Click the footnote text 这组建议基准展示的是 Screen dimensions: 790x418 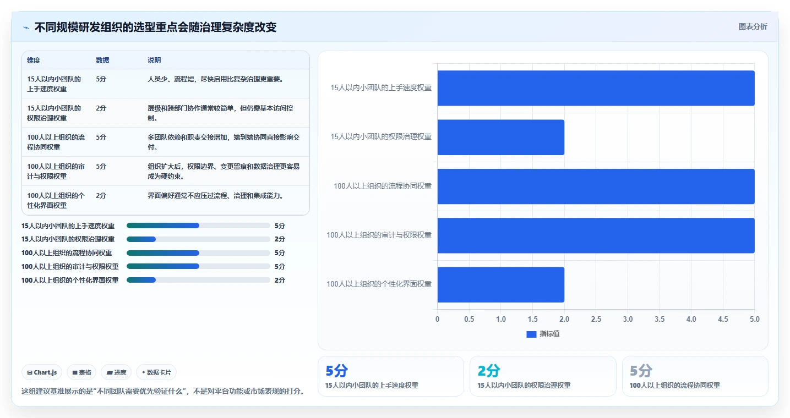(164, 392)
